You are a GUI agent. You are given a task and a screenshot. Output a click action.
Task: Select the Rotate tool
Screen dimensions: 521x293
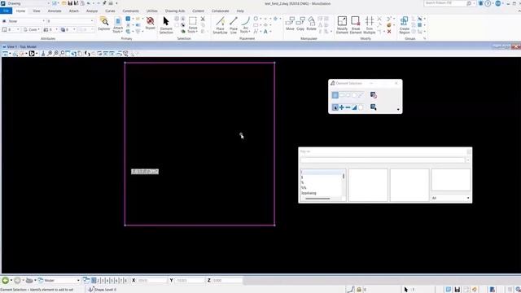[311, 24]
